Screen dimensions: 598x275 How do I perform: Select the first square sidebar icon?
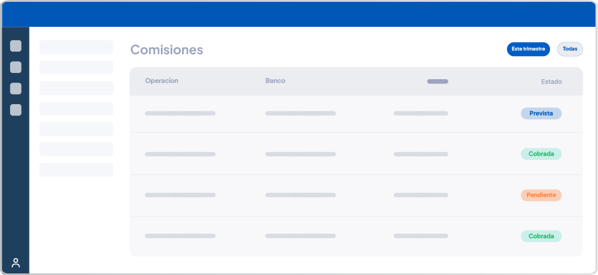[x=16, y=46]
